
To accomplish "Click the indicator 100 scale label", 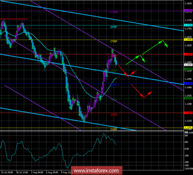I will click(186, 142).
